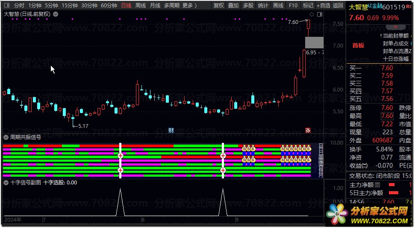
Task: Switch to the 分时 chart tab
Action: (x=19, y=5)
